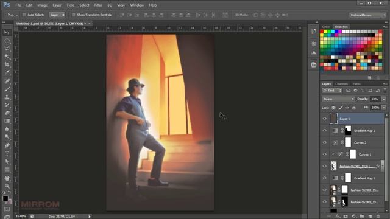Viewport: 390px width, 219px height.
Task: Select the Move tool
Action: pyautogui.click(x=7, y=32)
